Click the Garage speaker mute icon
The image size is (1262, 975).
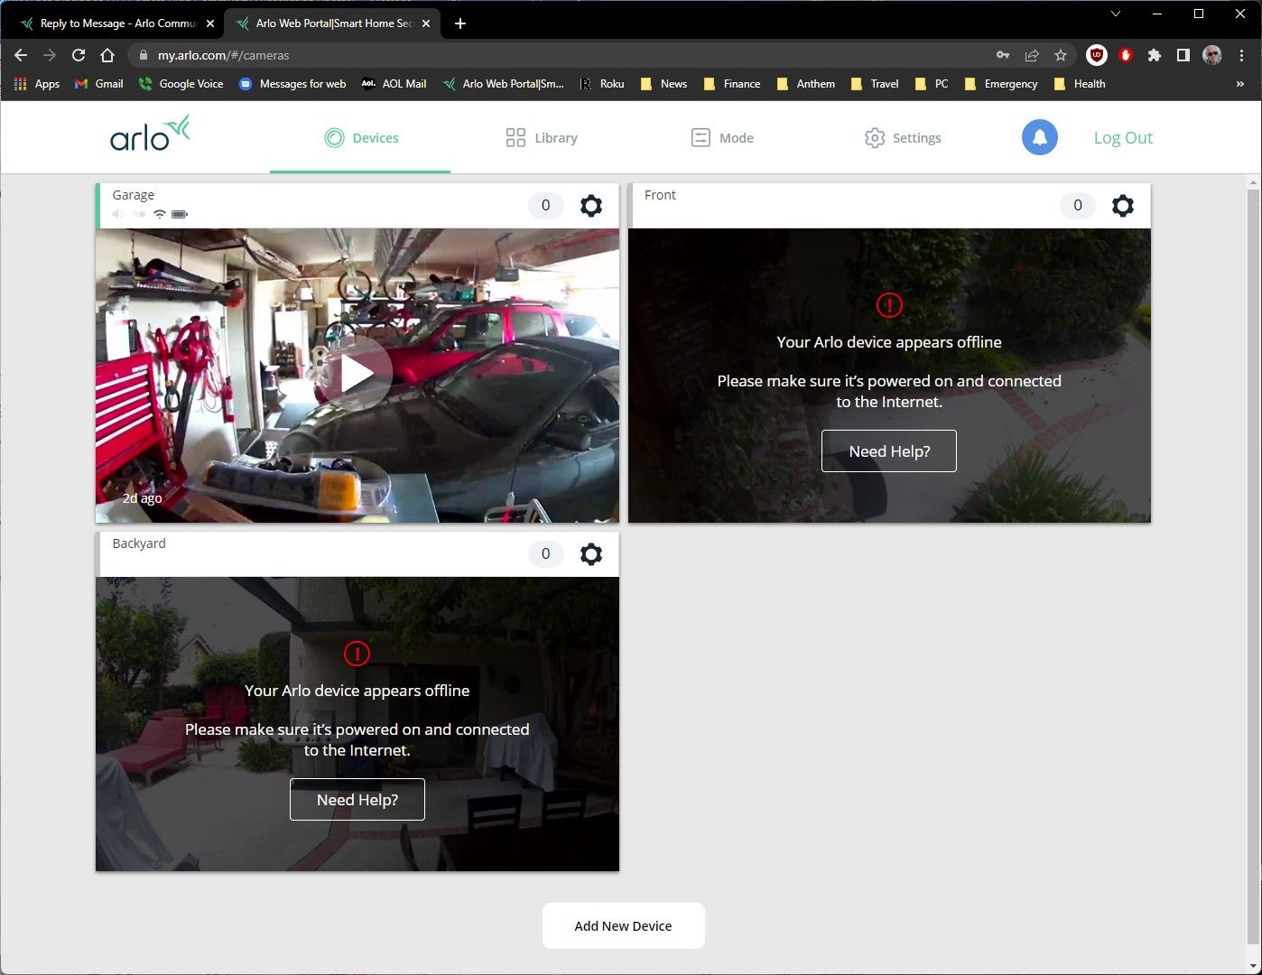[118, 214]
